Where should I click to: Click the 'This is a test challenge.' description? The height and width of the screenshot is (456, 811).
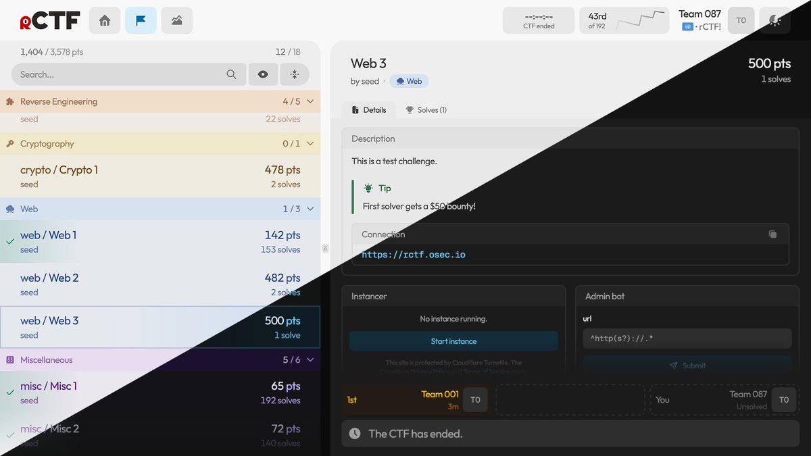pos(394,161)
